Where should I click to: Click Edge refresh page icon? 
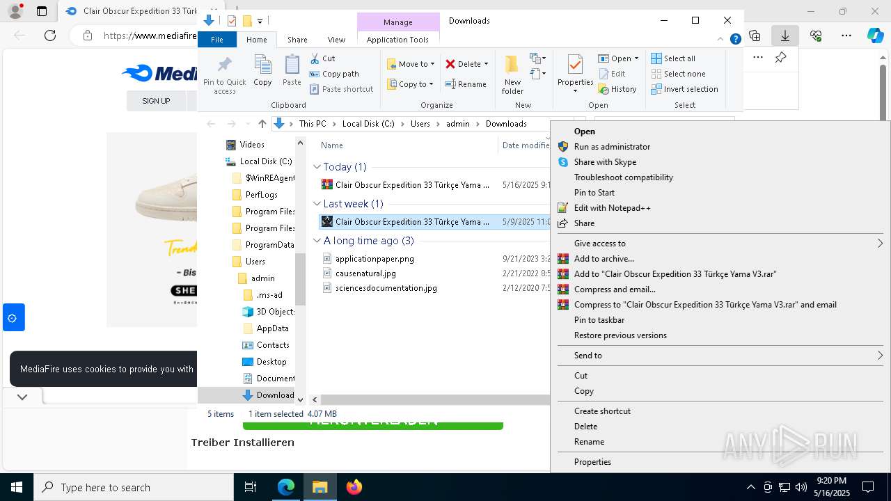point(50,35)
